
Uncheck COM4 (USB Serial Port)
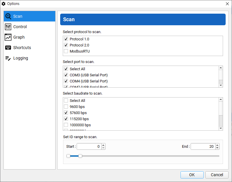pos(66,81)
